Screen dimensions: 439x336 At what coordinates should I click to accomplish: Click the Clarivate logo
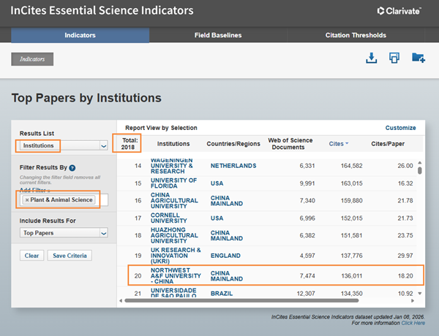(x=400, y=11)
